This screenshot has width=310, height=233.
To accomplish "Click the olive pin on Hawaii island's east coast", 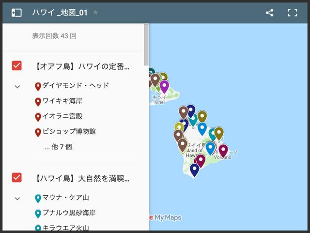I will 219,134.
